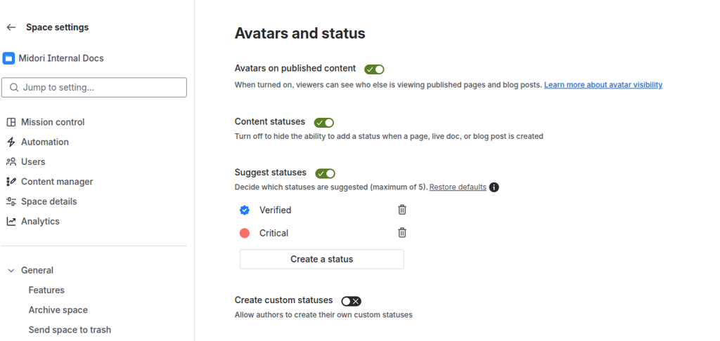Turn off Suggest statuses toggle

pos(325,173)
